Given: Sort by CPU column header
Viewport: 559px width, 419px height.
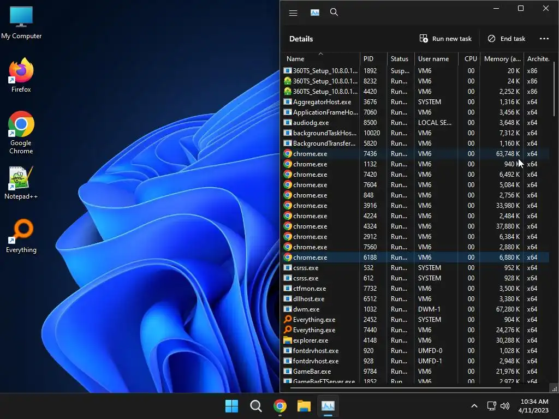Looking at the screenshot, I should (x=469, y=59).
